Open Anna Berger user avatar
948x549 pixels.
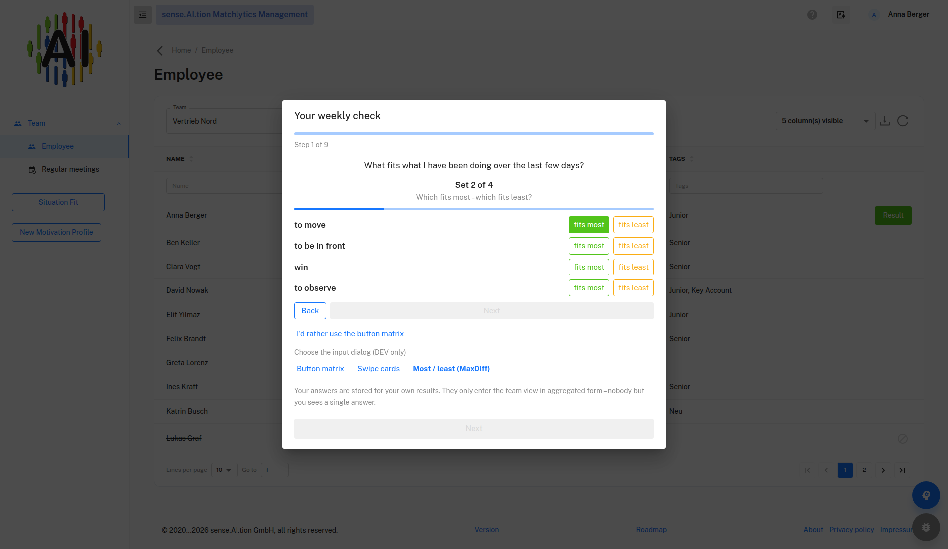[x=874, y=15]
